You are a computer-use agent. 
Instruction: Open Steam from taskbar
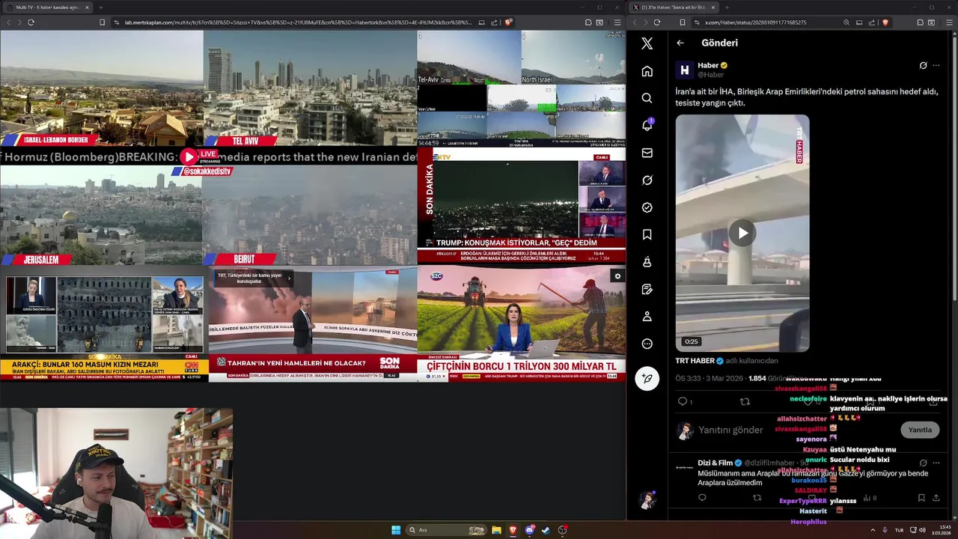546,530
